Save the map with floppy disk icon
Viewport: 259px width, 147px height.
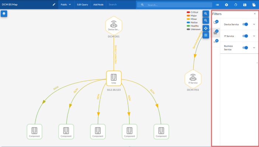point(245,5)
